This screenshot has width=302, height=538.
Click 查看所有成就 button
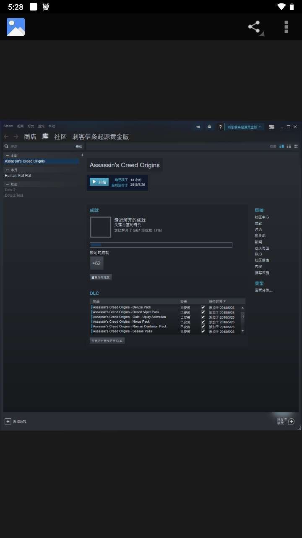pyautogui.click(x=101, y=277)
